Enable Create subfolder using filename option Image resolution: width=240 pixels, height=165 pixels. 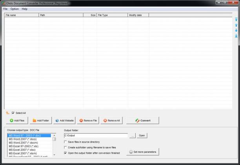coord(65,147)
